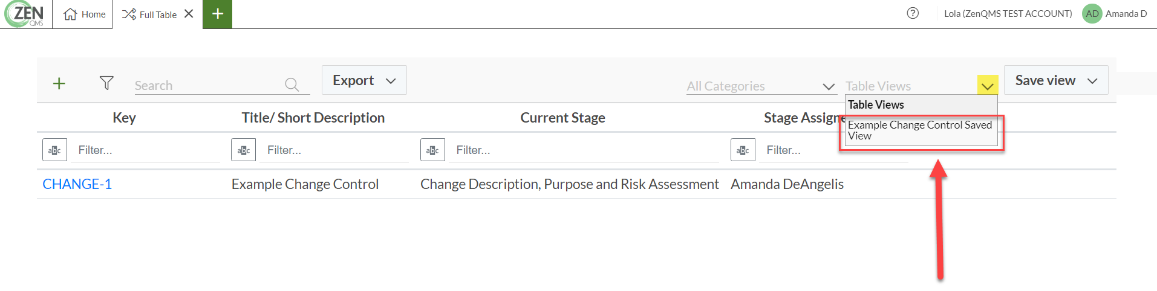Open the filter funnel icon
1157x291 pixels.
coord(106,83)
